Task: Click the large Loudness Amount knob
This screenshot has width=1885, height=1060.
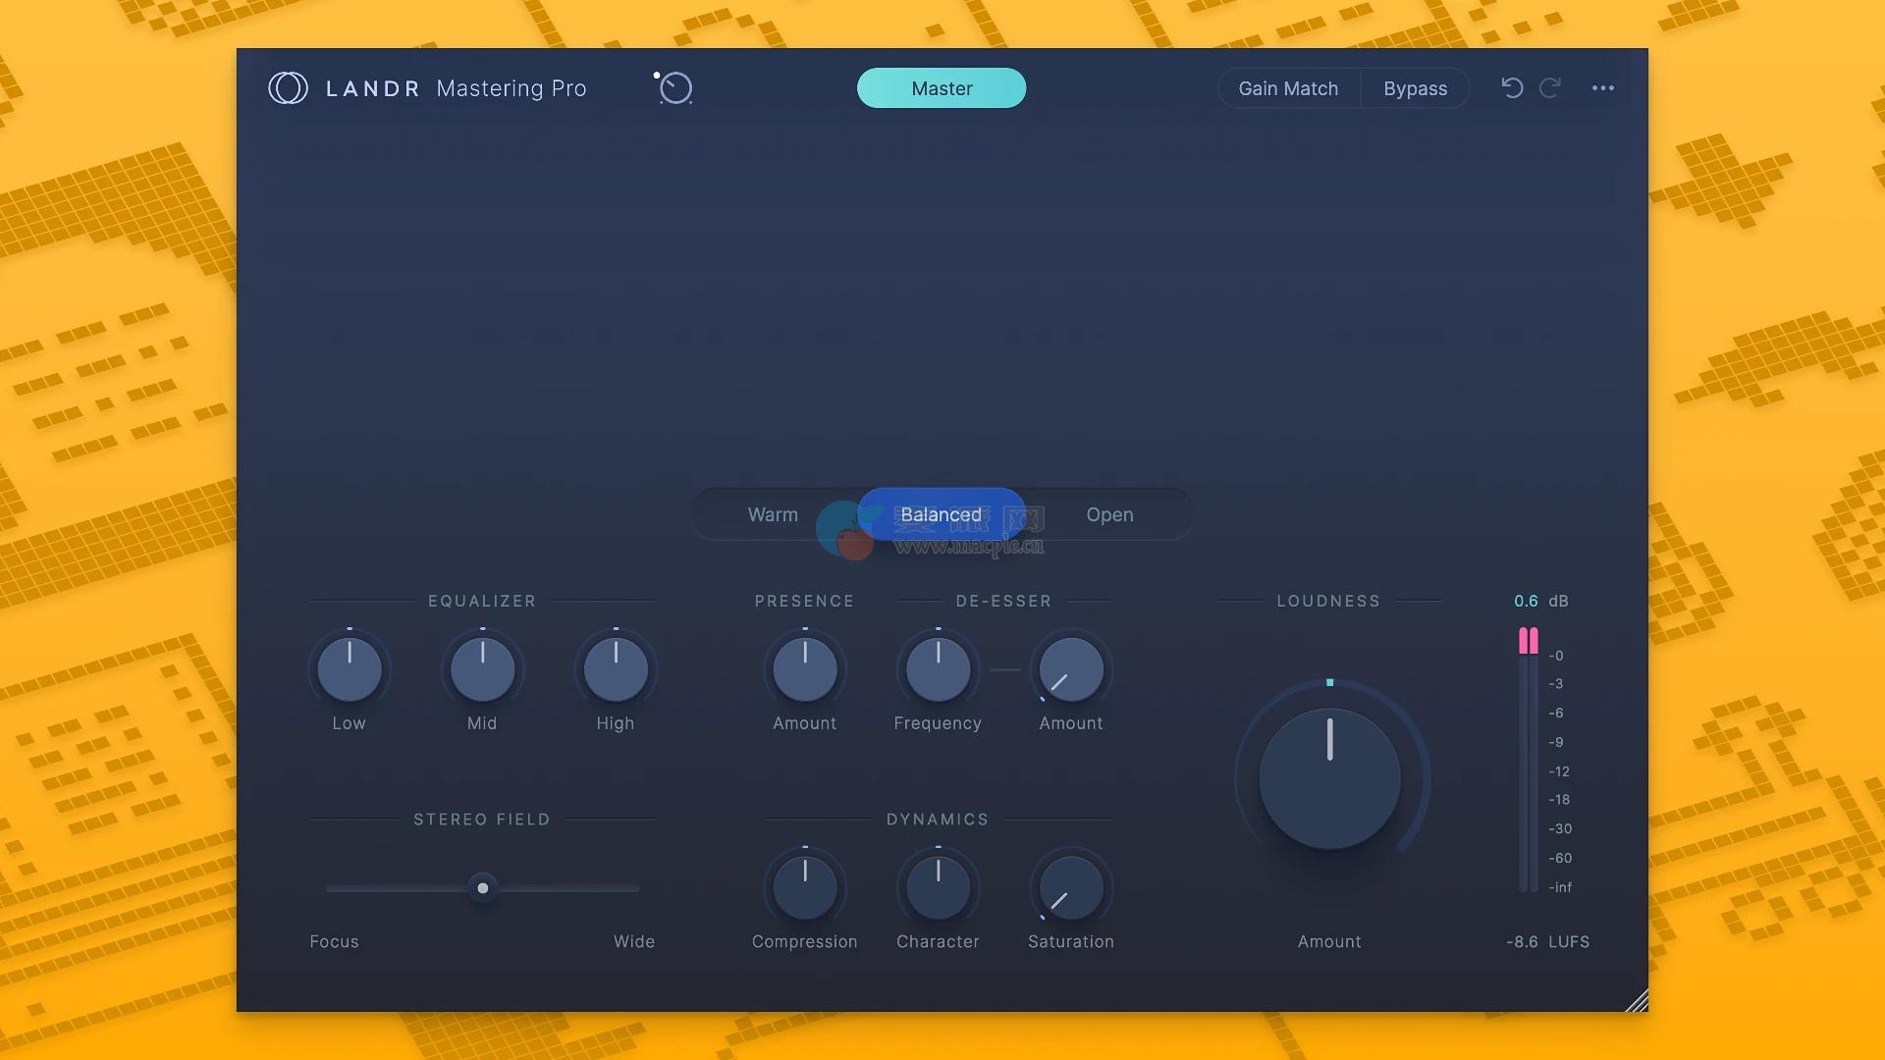Action: [1329, 779]
